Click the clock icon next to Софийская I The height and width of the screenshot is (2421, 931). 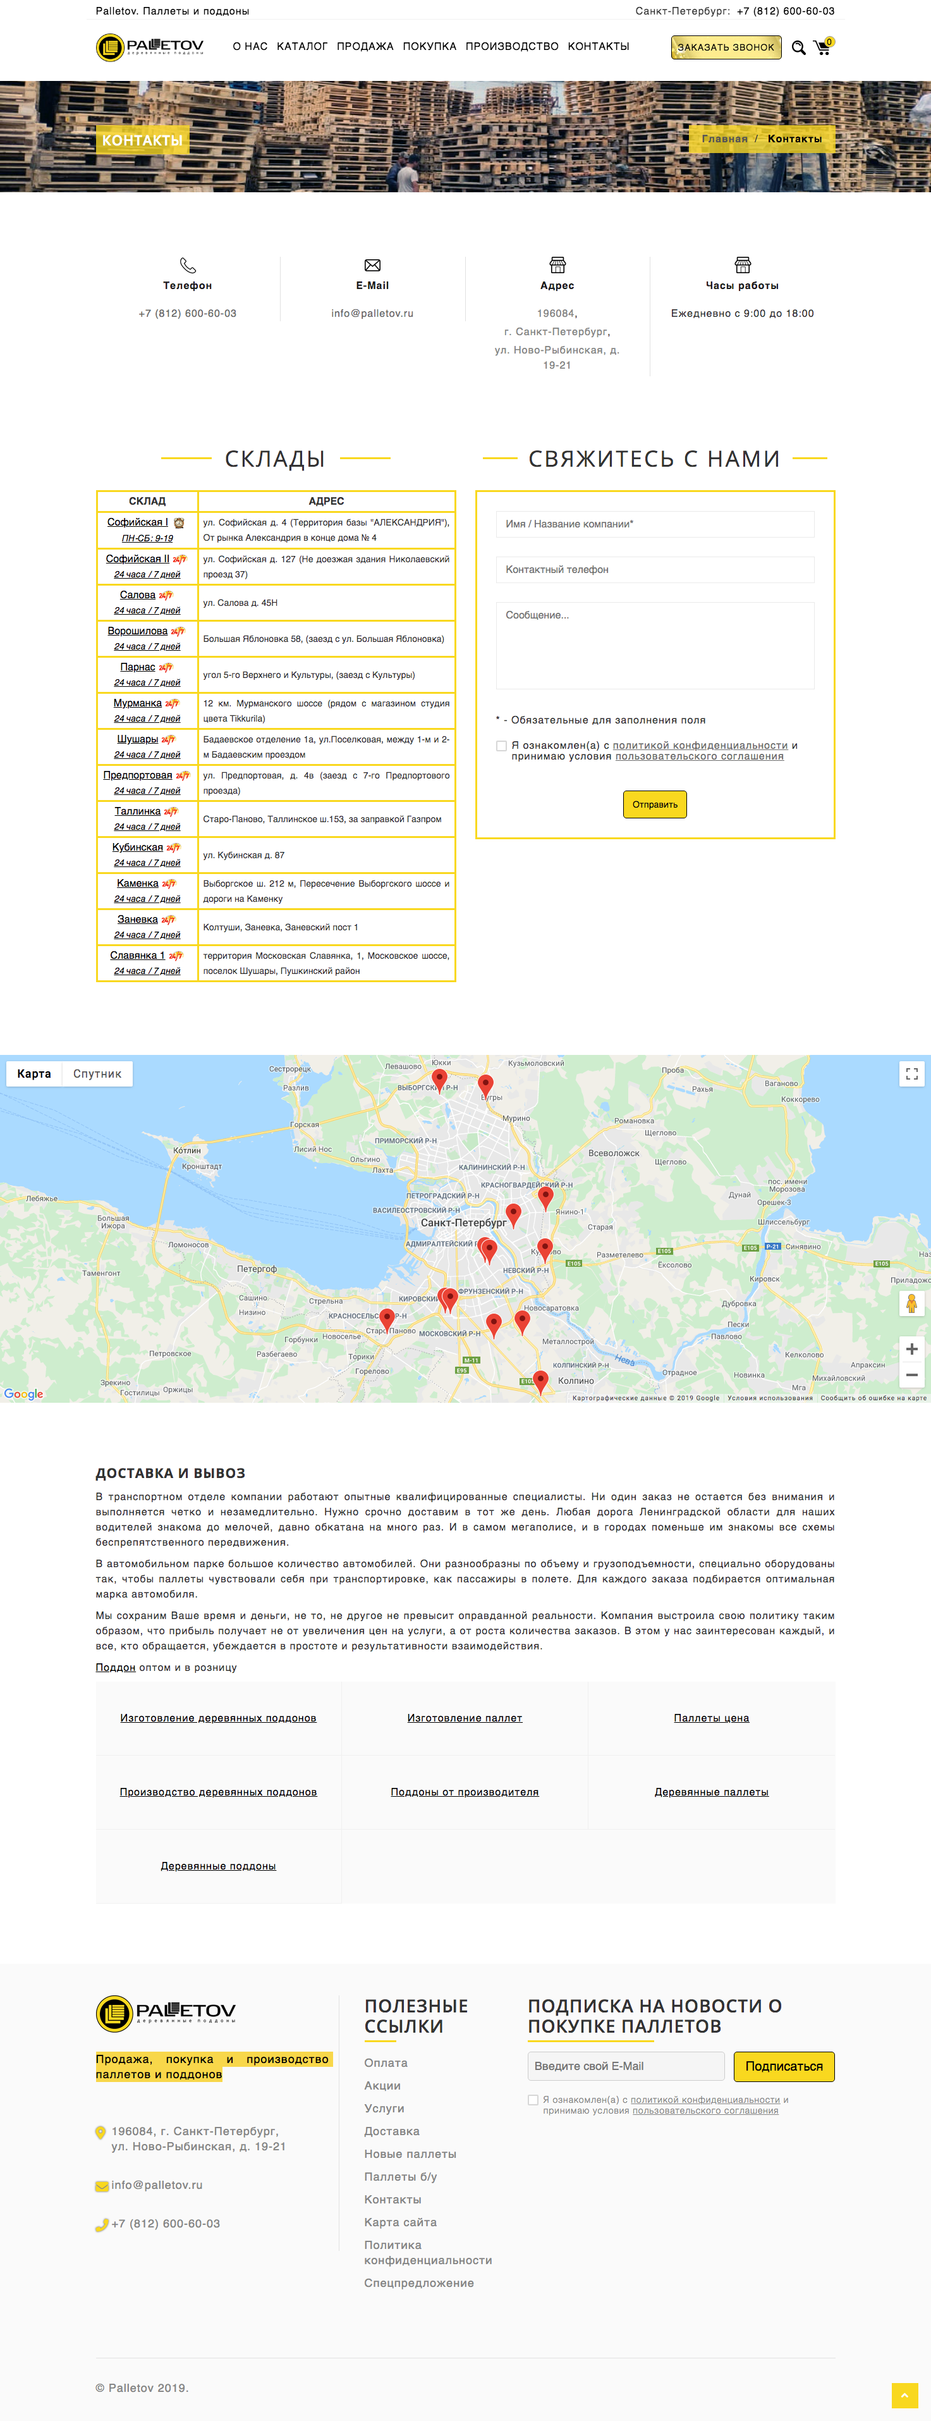pyautogui.click(x=178, y=522)
